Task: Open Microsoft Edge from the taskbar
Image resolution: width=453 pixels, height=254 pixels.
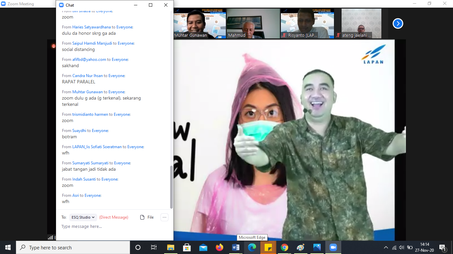Action: [252, 247]
